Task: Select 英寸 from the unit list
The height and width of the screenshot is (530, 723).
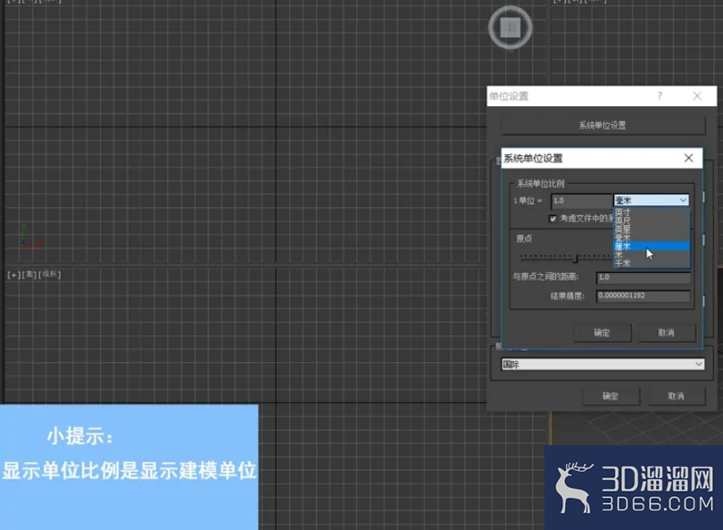Action: point(652,212)
